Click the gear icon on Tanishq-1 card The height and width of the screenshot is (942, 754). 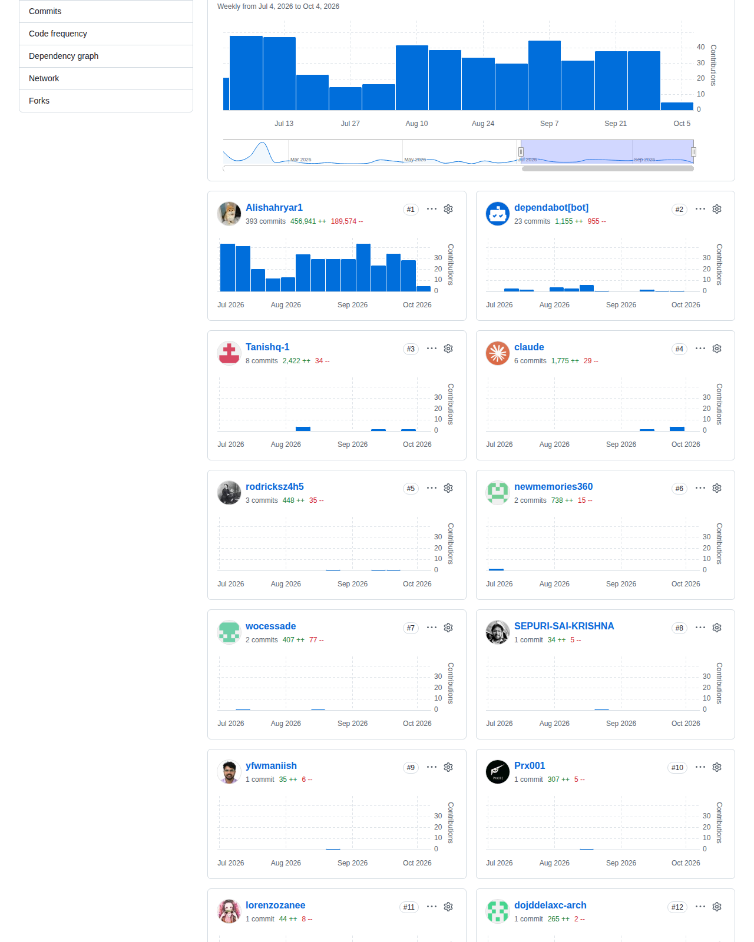[448, 349]
